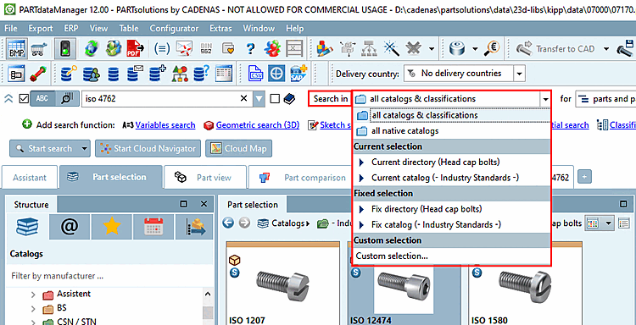This screenshot has width=636, height=325.
Task: Switch to the Part view tab
Action: click(x=205, y=178)
